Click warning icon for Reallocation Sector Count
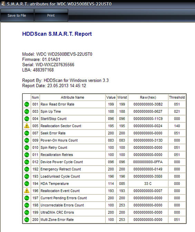 [x=27, y=126]
